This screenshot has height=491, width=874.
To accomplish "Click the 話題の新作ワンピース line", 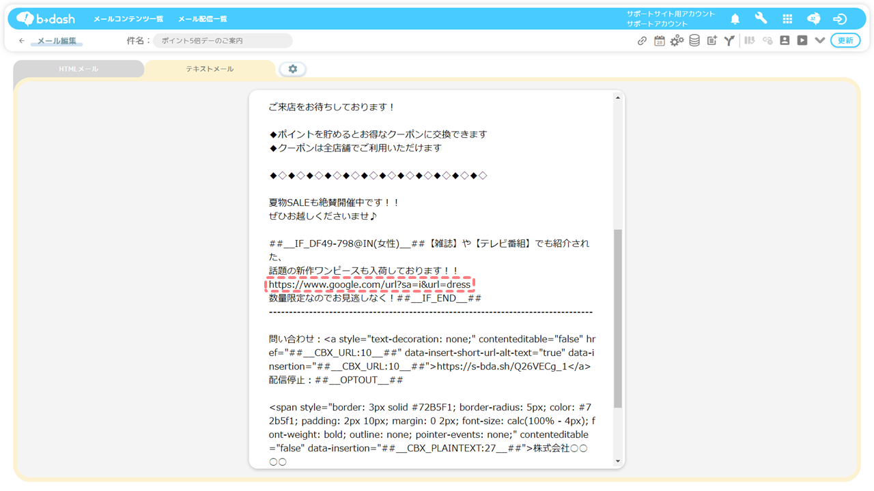I will pos(364,271).
